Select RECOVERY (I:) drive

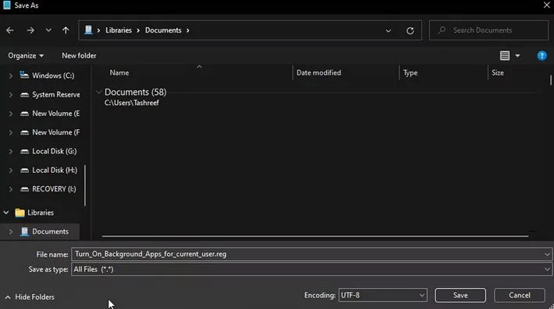coord(54,189)
